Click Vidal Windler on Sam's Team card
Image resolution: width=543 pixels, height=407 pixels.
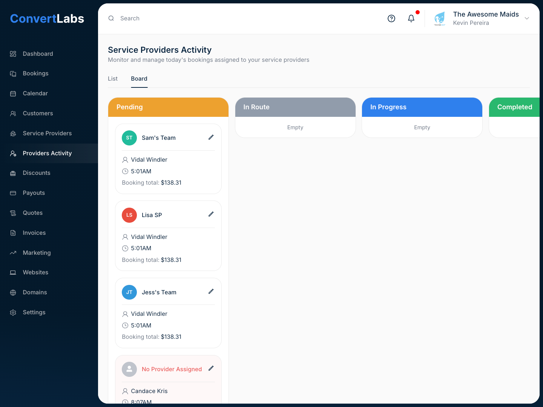[x=149, y=160]
